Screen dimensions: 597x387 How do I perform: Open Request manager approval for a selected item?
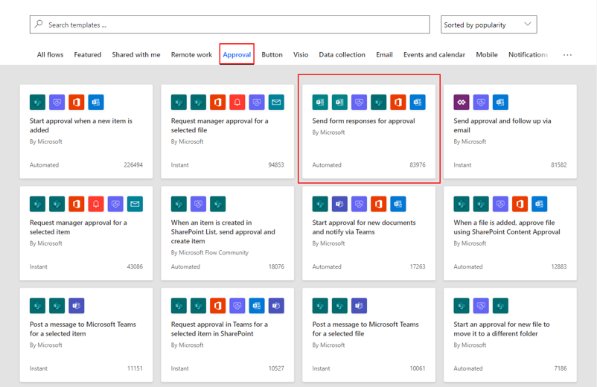86,233
